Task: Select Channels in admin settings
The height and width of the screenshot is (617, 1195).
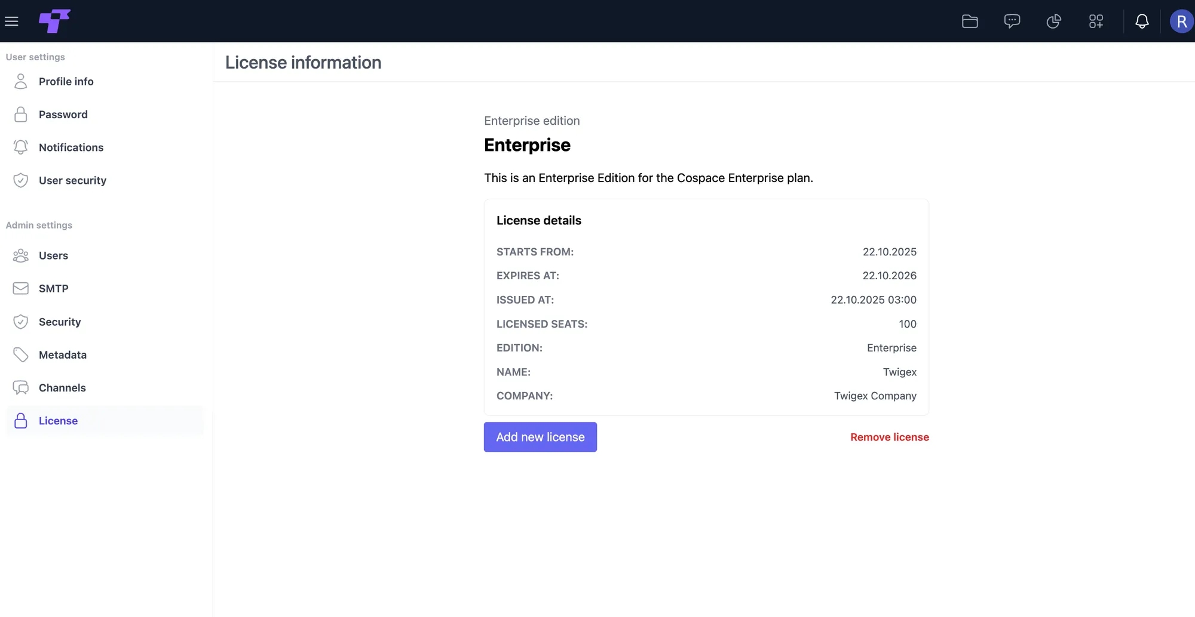Action: click(105, 388)
